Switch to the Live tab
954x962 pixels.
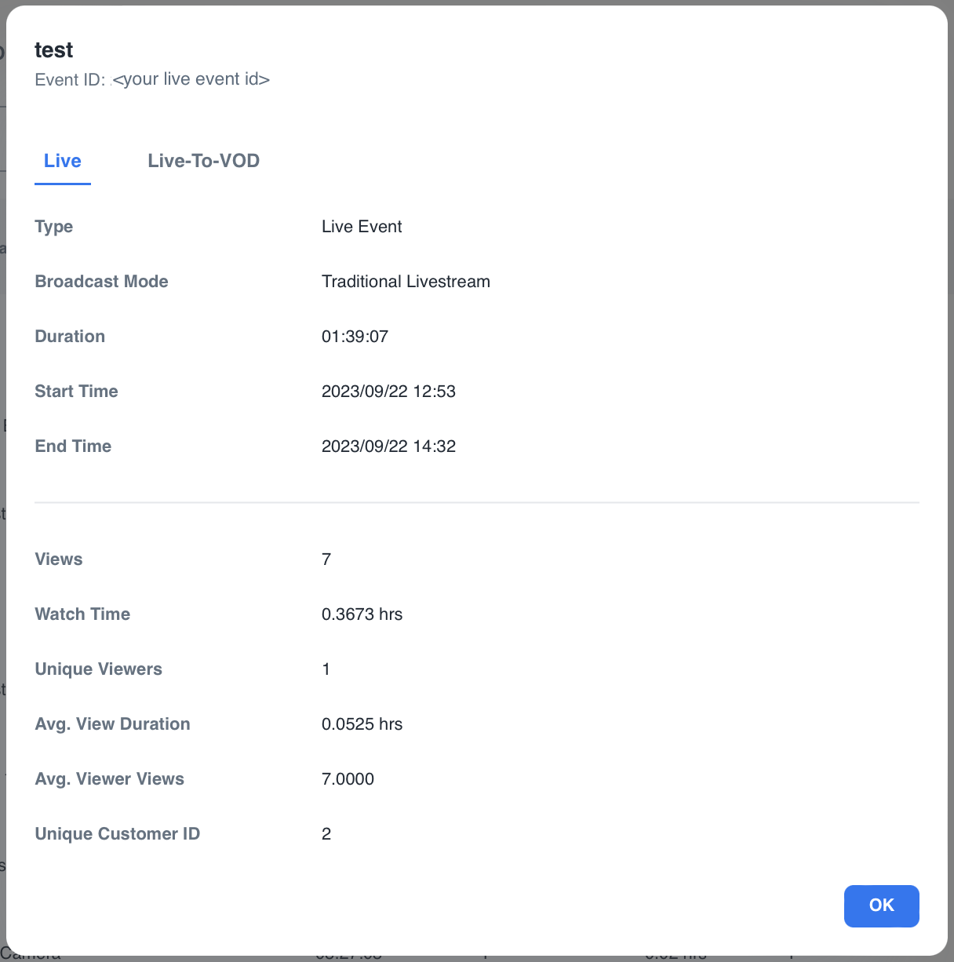click(x=63, y=161)
